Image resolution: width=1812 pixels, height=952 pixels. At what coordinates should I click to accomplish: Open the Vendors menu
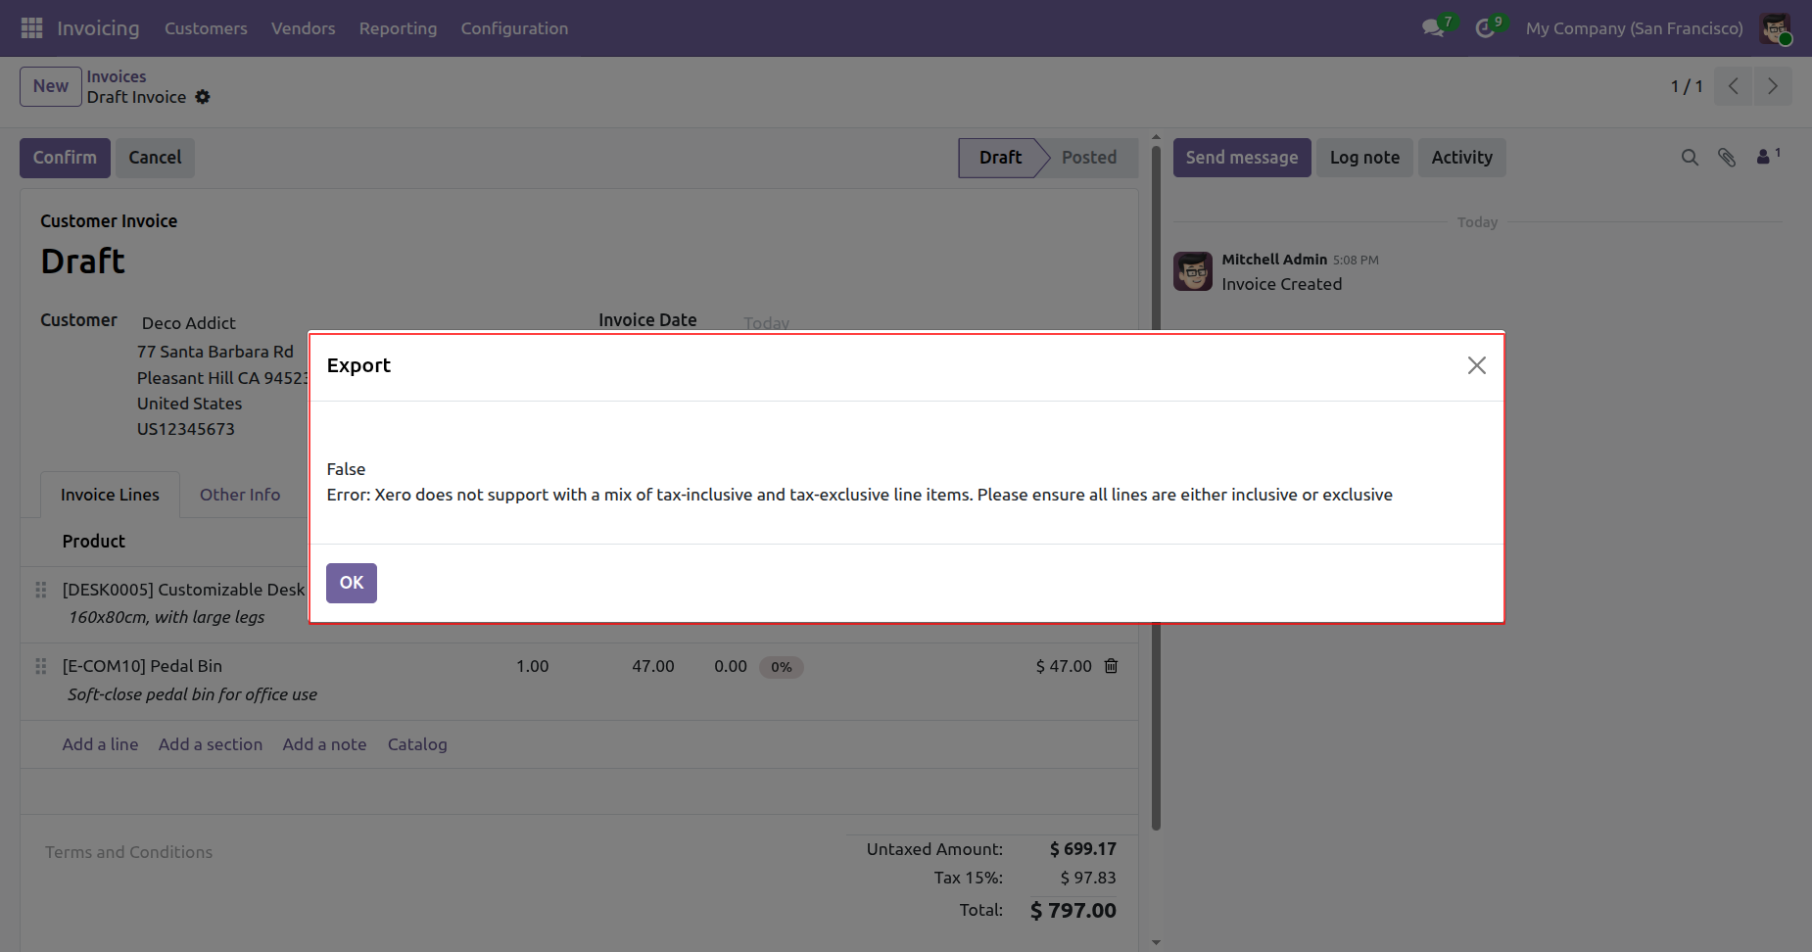[304, 28]
